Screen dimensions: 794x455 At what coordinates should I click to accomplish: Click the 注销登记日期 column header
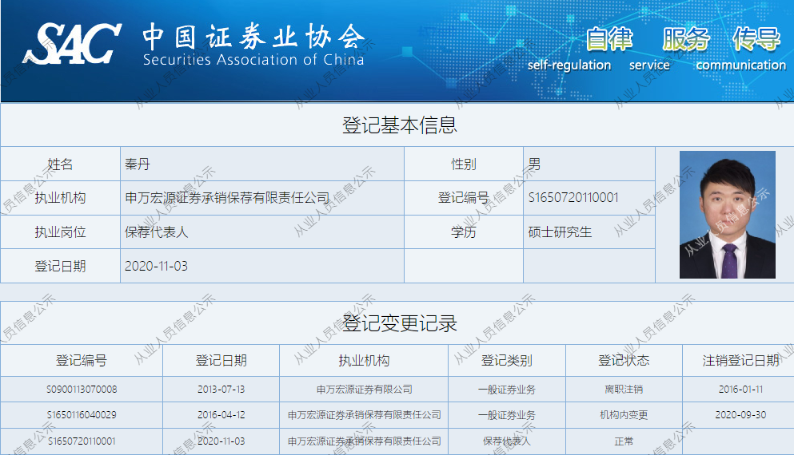coord(740,361)
